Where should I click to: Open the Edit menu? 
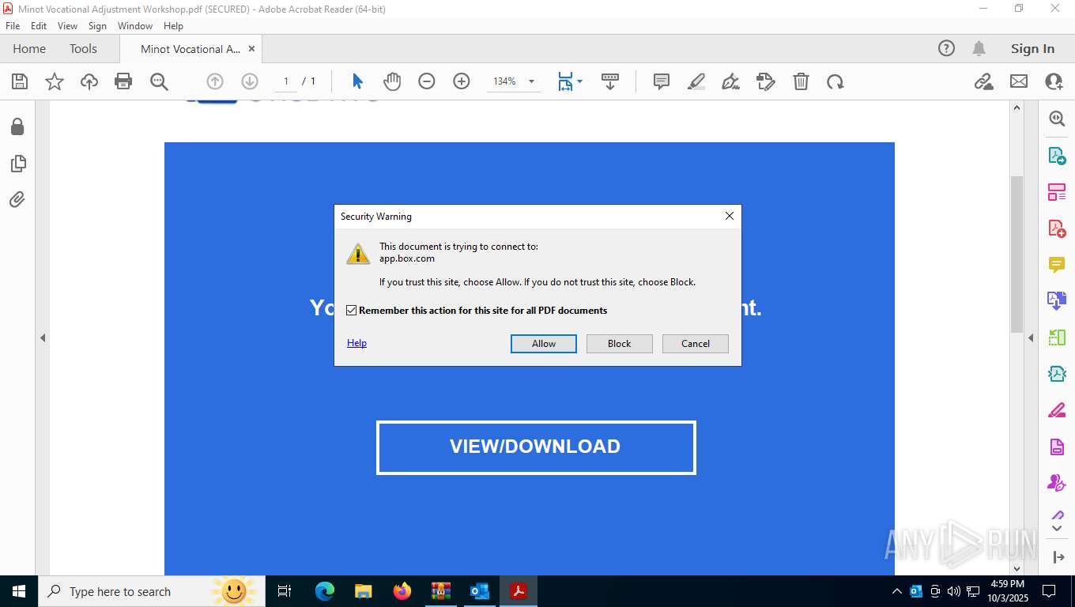(x=39, y=26)
